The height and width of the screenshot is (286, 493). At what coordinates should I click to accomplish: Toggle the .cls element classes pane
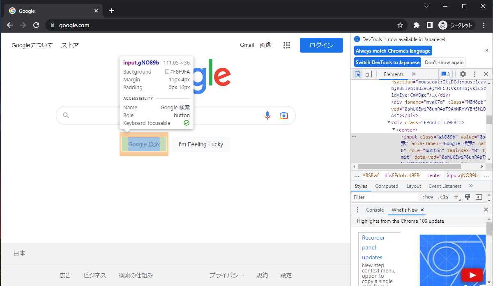443,197
